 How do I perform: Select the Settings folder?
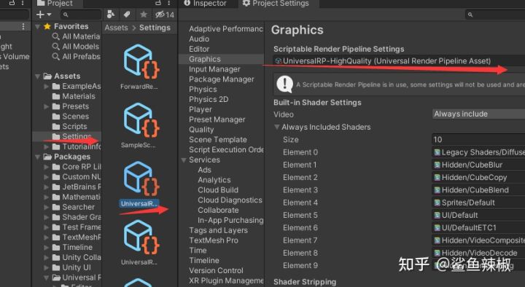coord(71,136)
